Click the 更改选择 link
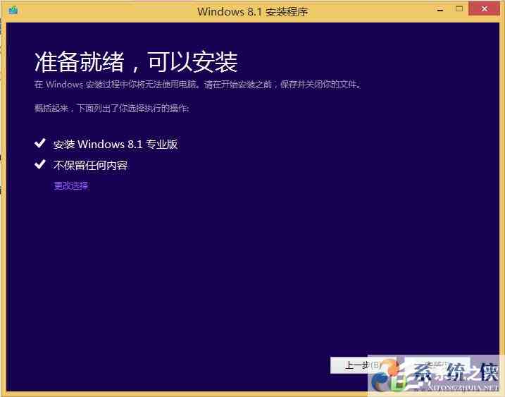 click(x=71, y=185)
